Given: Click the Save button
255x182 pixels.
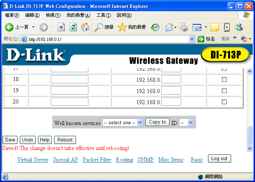Looking at the screenshot, I should pyautogui.click(x=10, y=140).
